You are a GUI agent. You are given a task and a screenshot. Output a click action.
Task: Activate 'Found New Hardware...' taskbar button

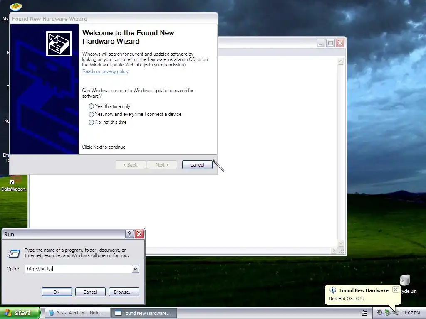(x=144, y=313)
